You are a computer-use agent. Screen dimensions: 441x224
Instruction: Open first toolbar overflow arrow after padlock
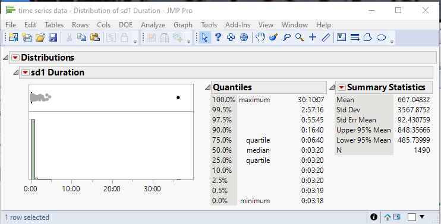pos(135,41)
